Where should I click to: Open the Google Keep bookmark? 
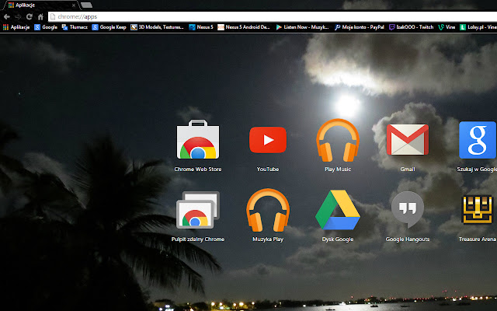tap(109, 27)
